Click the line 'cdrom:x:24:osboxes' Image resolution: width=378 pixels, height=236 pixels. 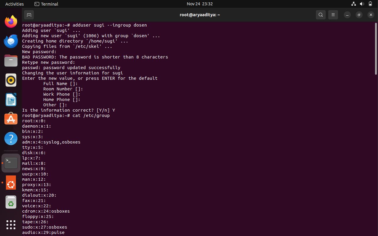click(x=46, y=211)
